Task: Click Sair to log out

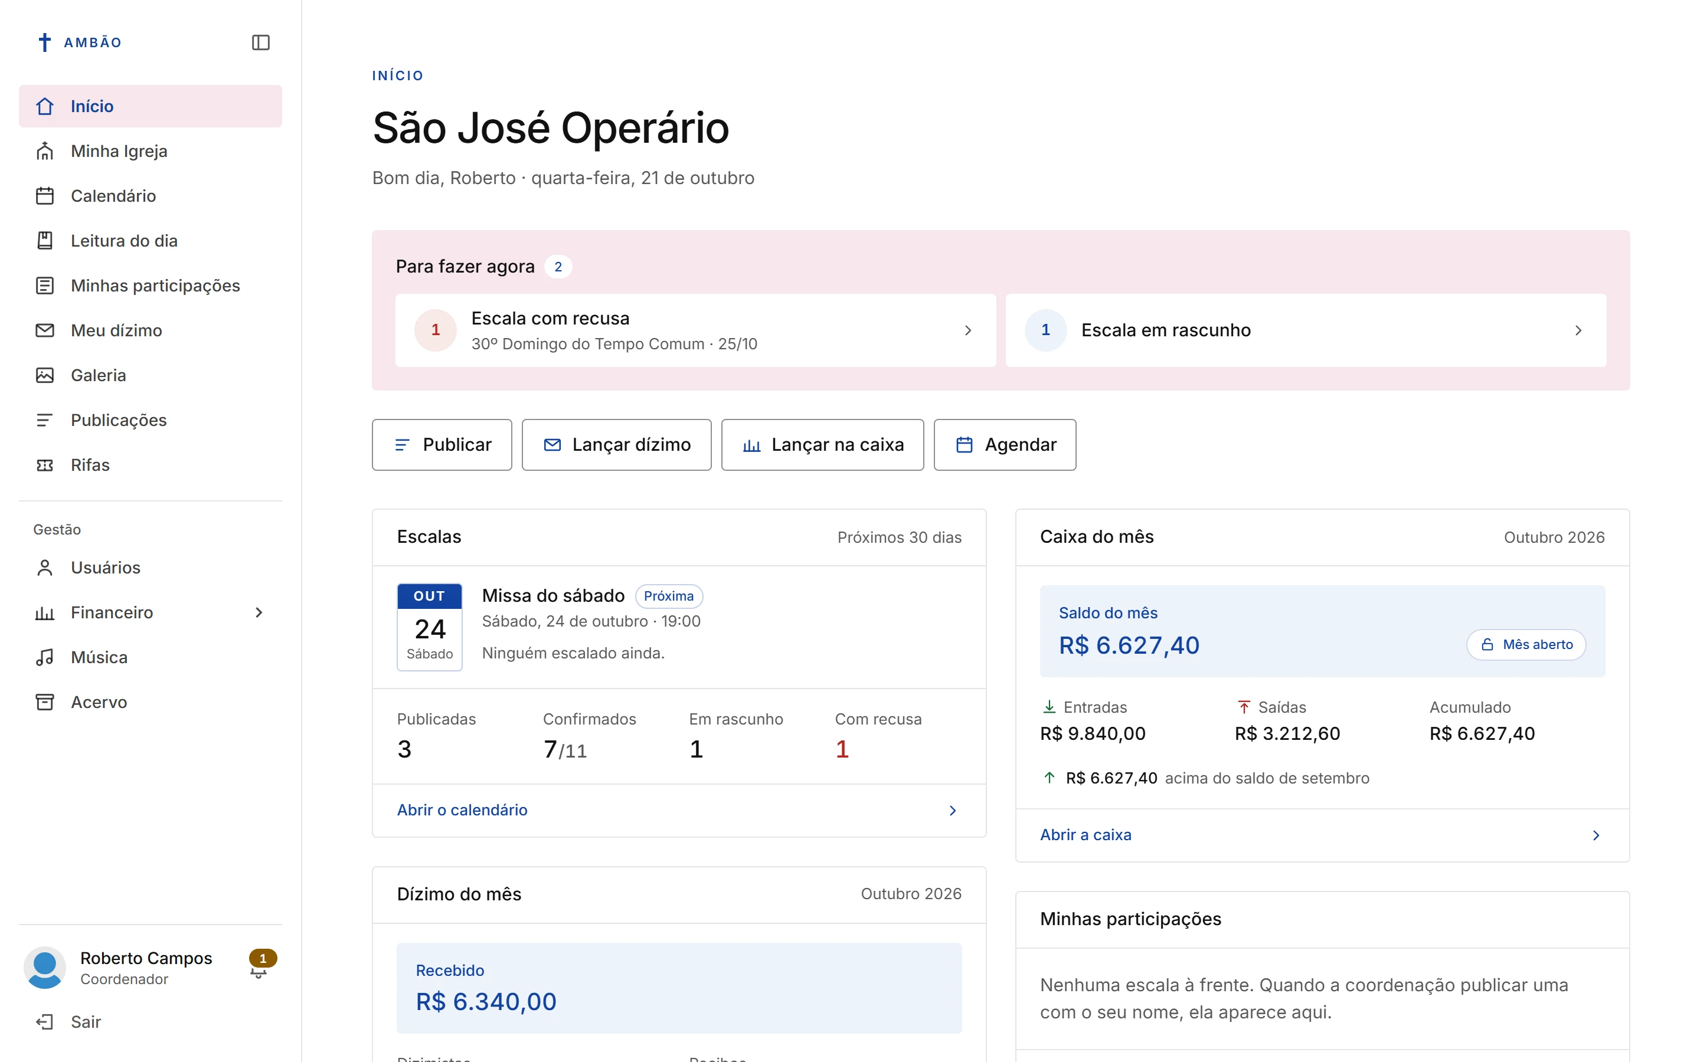Action: pos(151,1022)
